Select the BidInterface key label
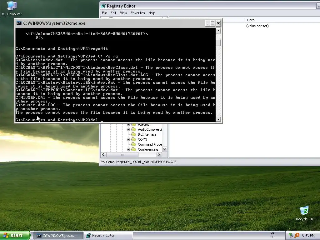Screen dimensions: 320x240 147,134
